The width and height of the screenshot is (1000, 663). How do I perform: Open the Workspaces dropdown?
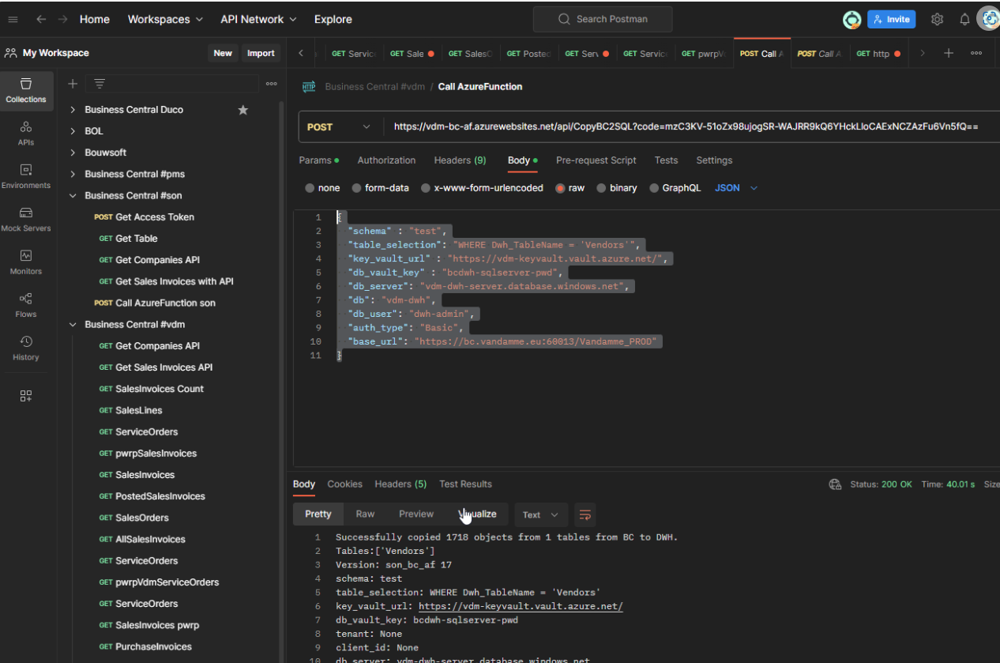(x=165, y=19)
